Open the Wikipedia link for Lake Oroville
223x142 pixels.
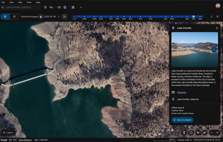click(181, 92)
